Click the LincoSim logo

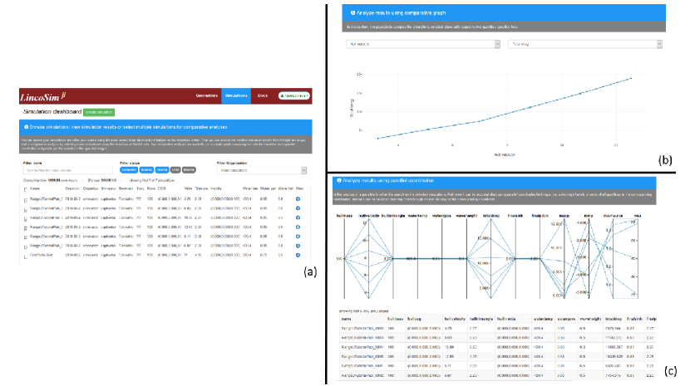(42, 97)
